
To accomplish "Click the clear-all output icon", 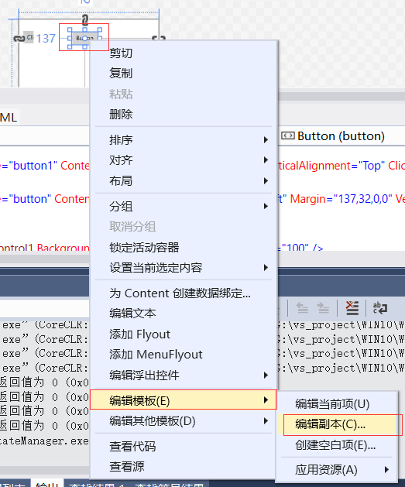I will 352,308.
